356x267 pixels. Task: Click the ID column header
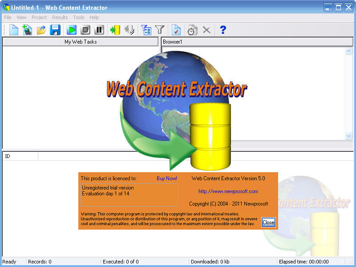tap(20, 156)
